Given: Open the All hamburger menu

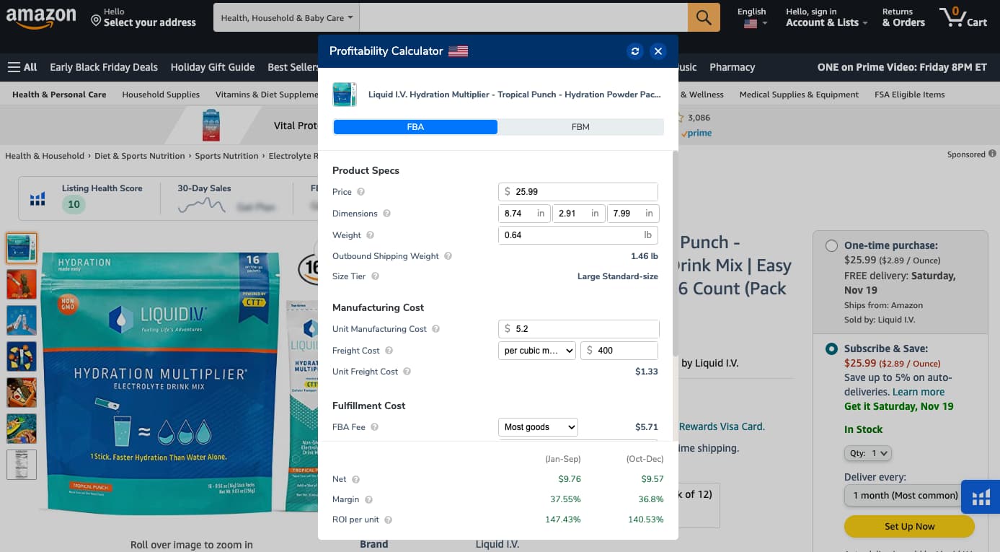Looking at the screenshot, I should point(22,67).
